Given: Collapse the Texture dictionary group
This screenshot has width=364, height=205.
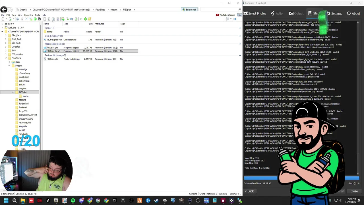Looking at the screenshot, I should coord(240,55).
